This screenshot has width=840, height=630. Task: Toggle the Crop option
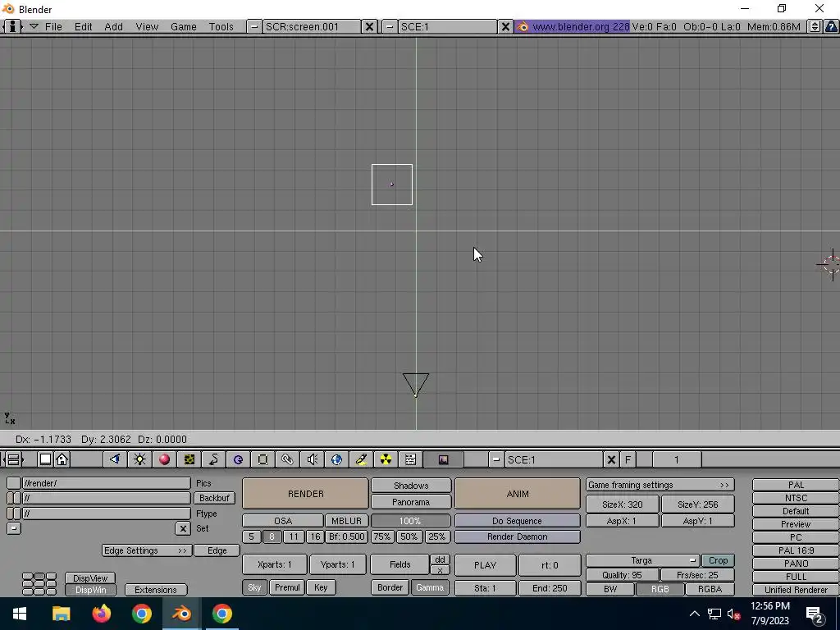tap(718, 560)
